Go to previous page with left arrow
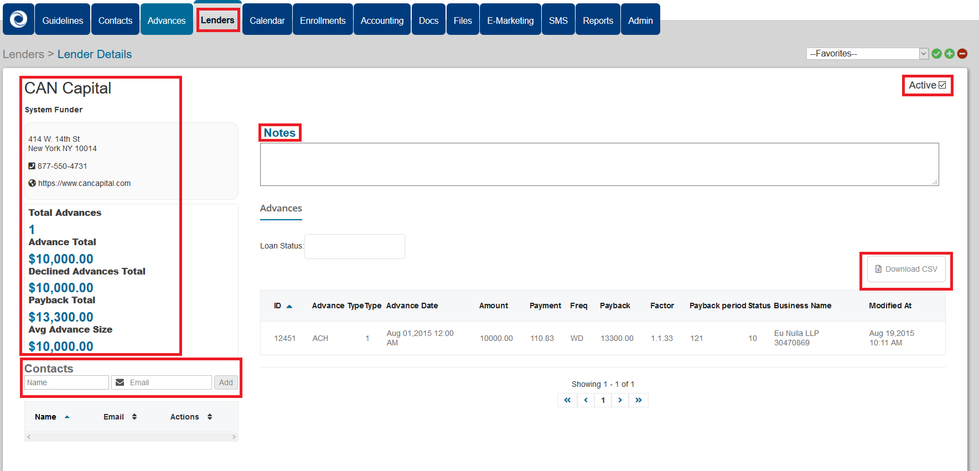 click(x=586, y=400)
